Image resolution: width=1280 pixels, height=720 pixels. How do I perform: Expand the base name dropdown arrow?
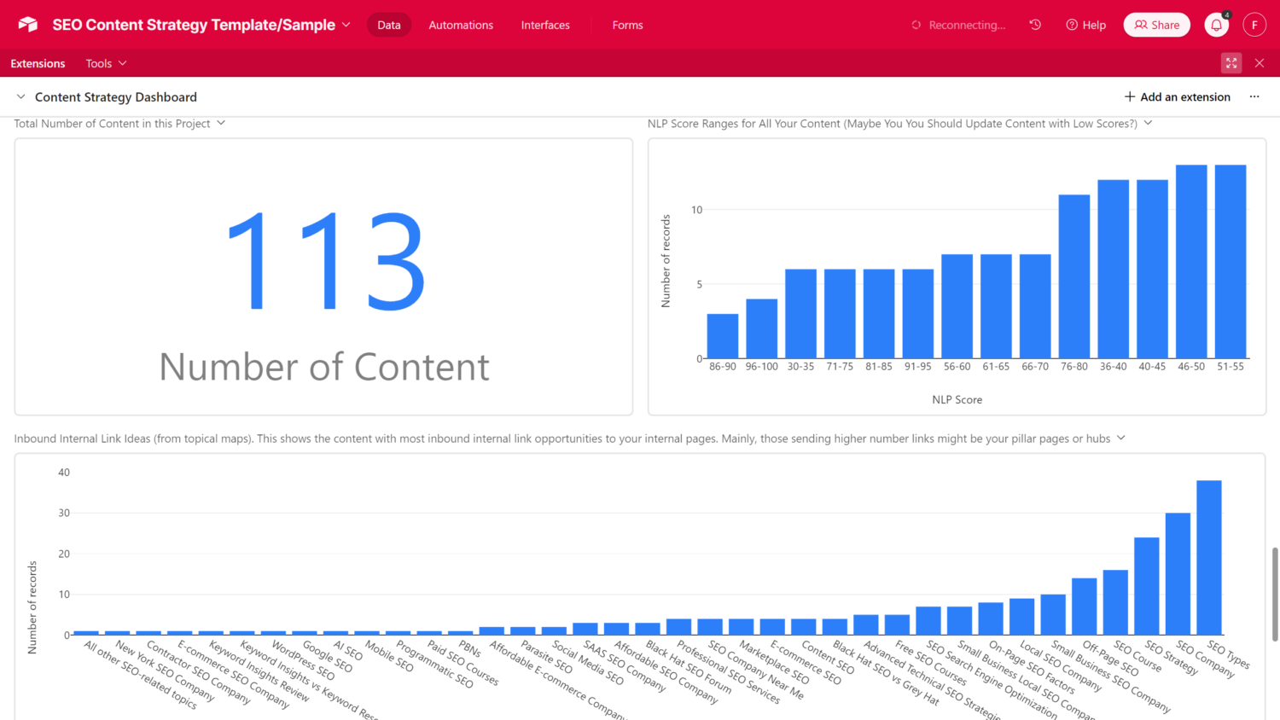point(346,25)
